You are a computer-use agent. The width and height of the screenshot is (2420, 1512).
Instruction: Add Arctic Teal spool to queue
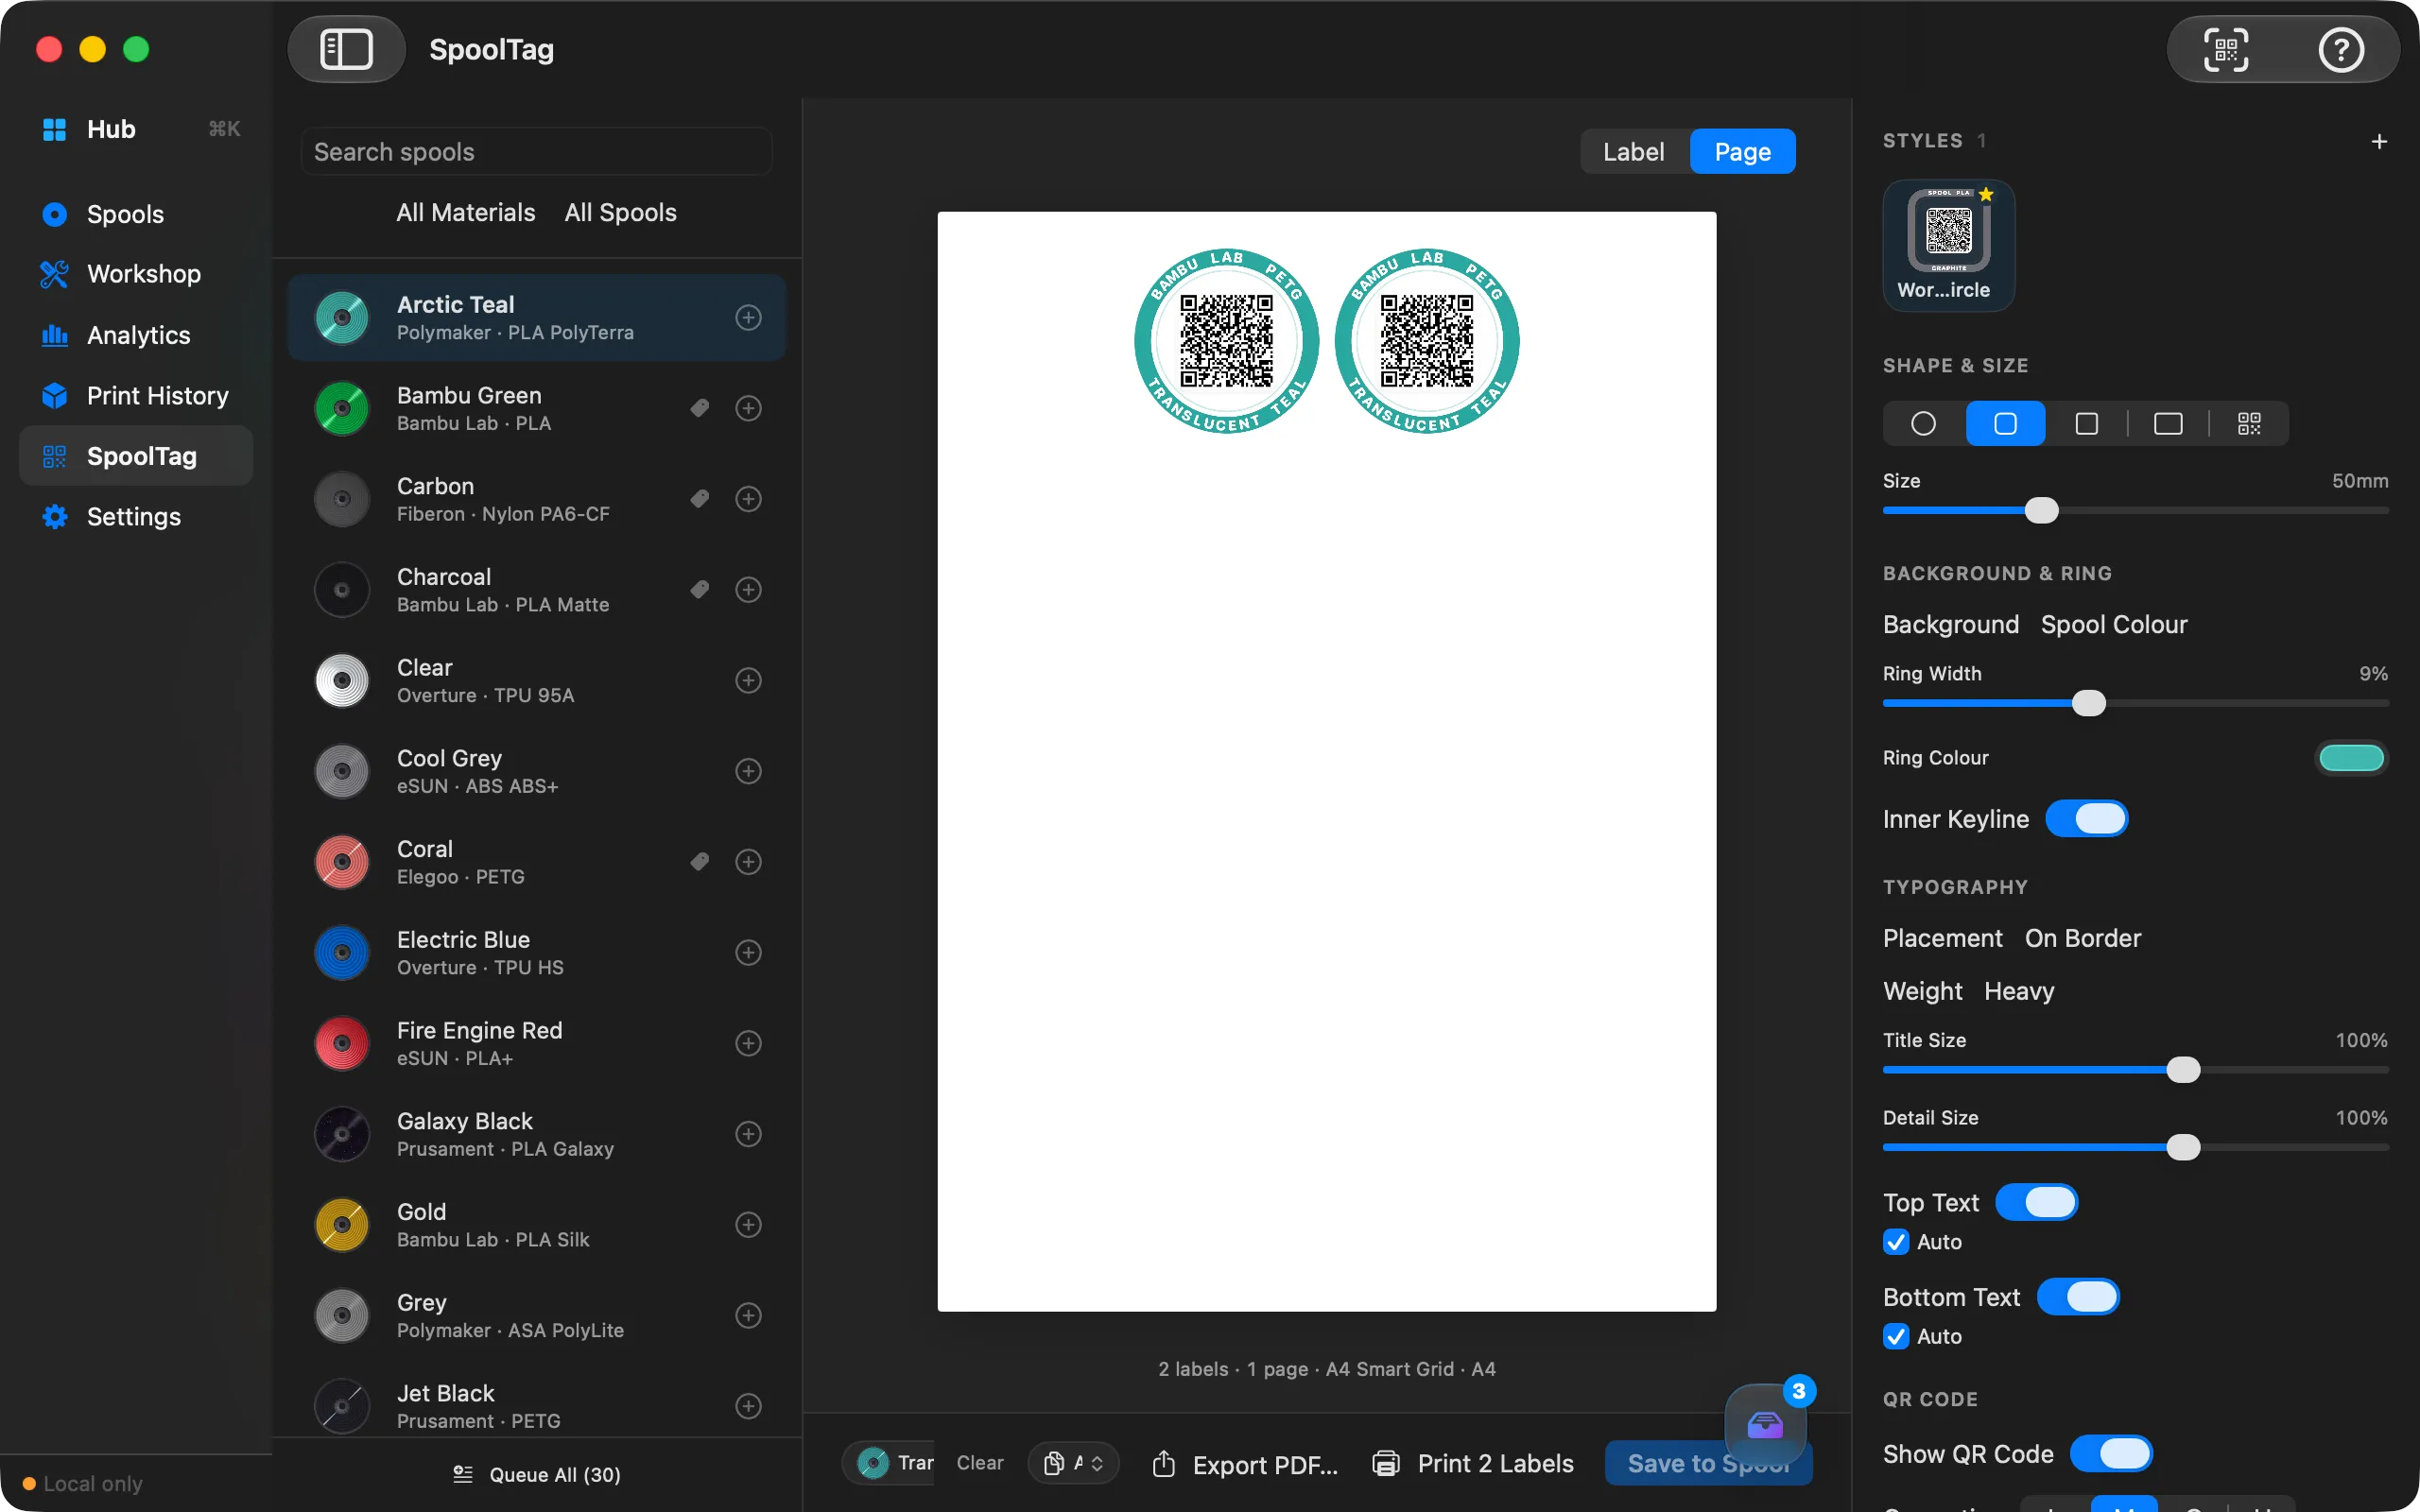coord(748,318)
